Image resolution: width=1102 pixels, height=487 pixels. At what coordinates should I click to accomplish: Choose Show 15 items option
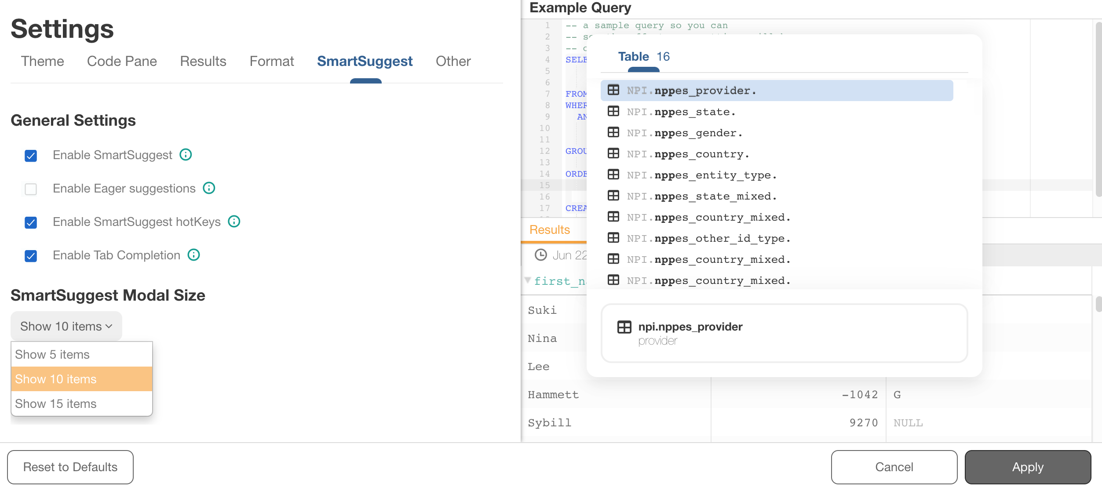[82, 403]
